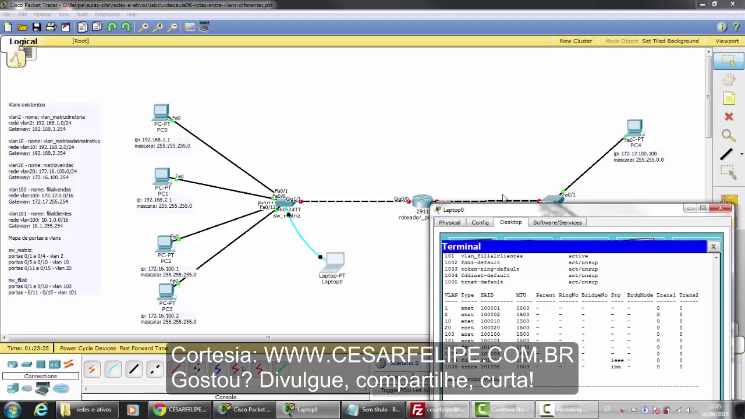Click Fast Forward Time button
The image size is (745, 419).
coord(143,348)
